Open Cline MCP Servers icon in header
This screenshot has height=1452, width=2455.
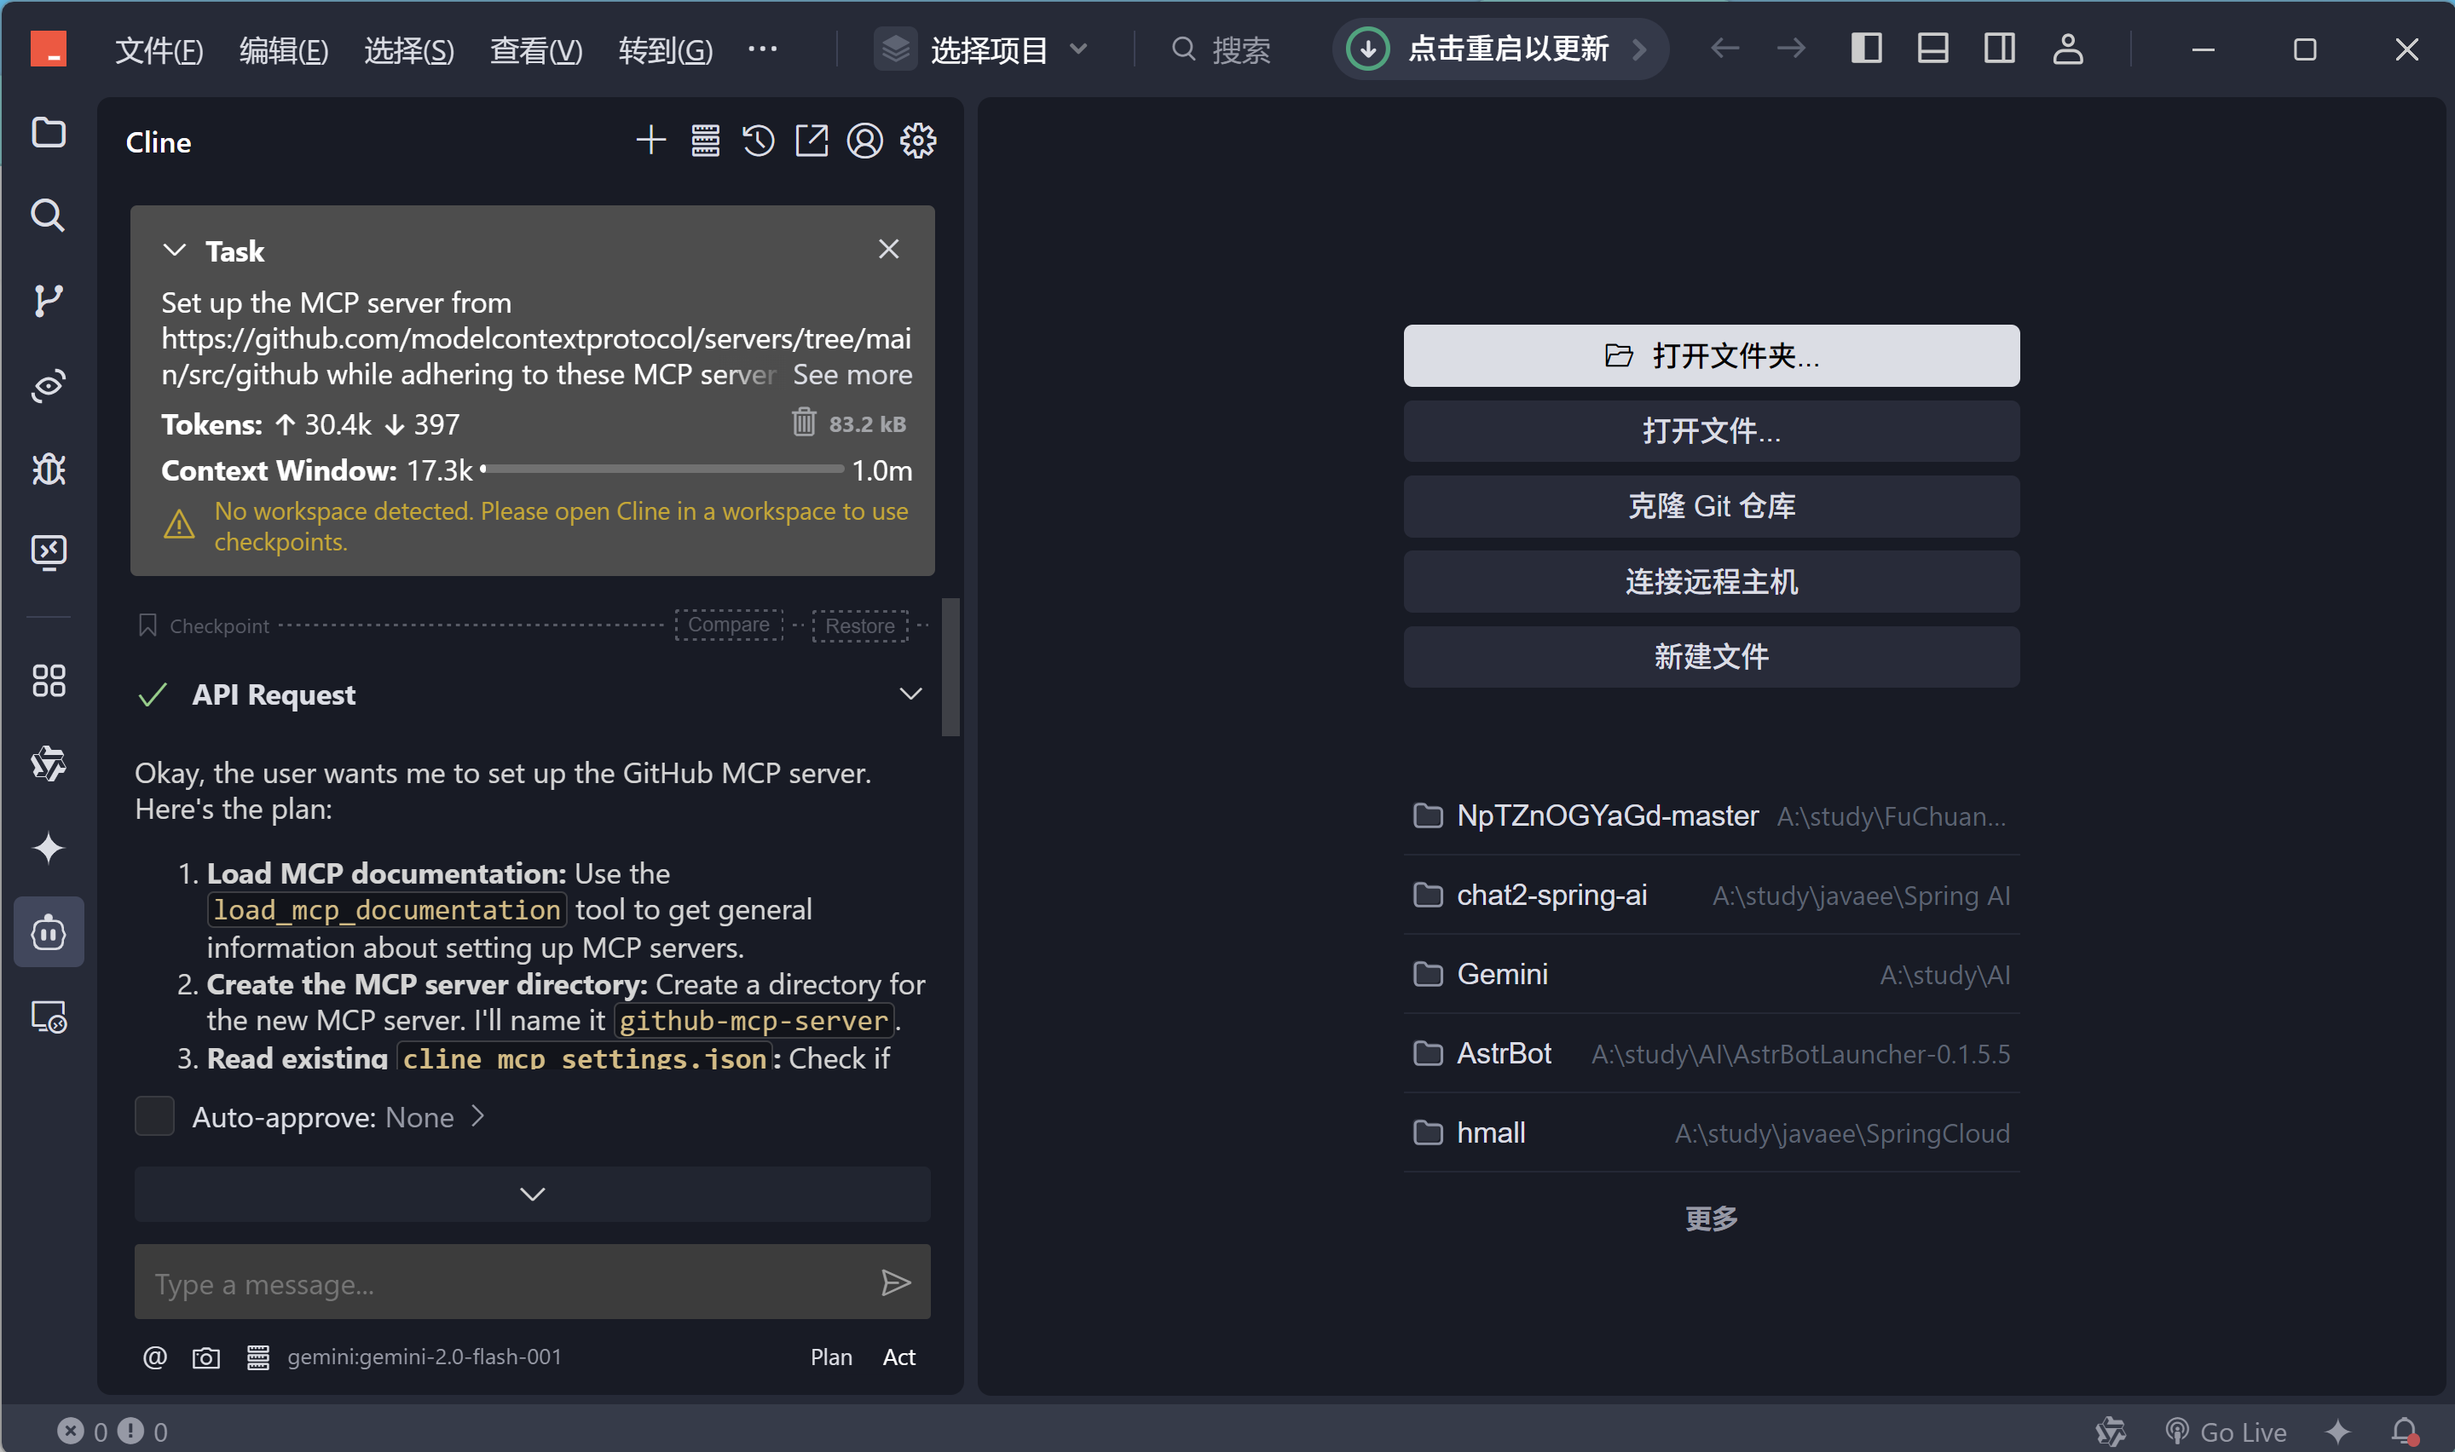[704, 141]
